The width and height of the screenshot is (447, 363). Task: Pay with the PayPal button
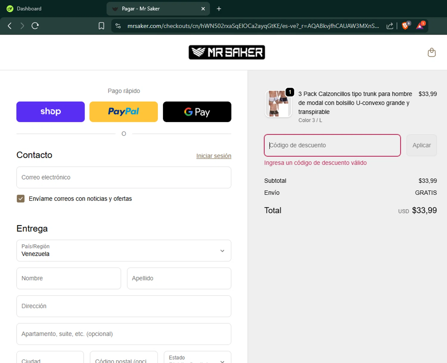coord(124,112)
